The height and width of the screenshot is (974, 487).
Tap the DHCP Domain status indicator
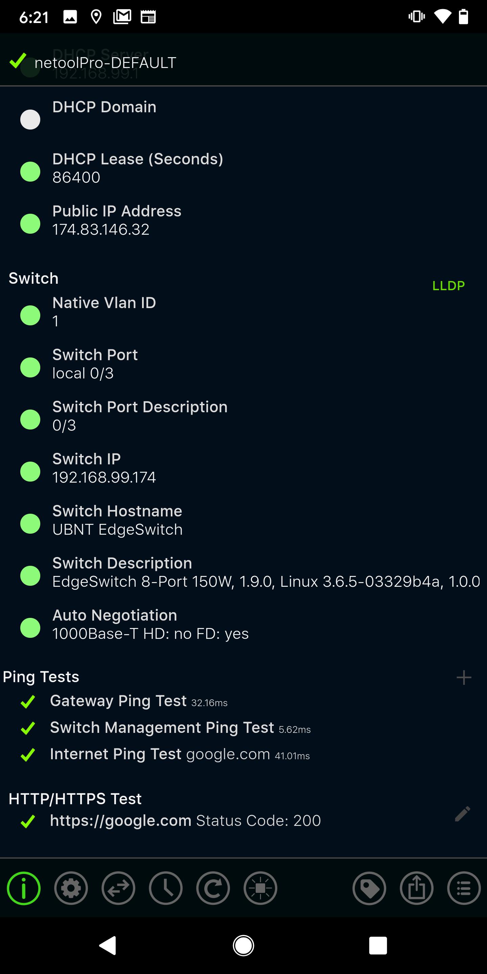tap(30, 119)
